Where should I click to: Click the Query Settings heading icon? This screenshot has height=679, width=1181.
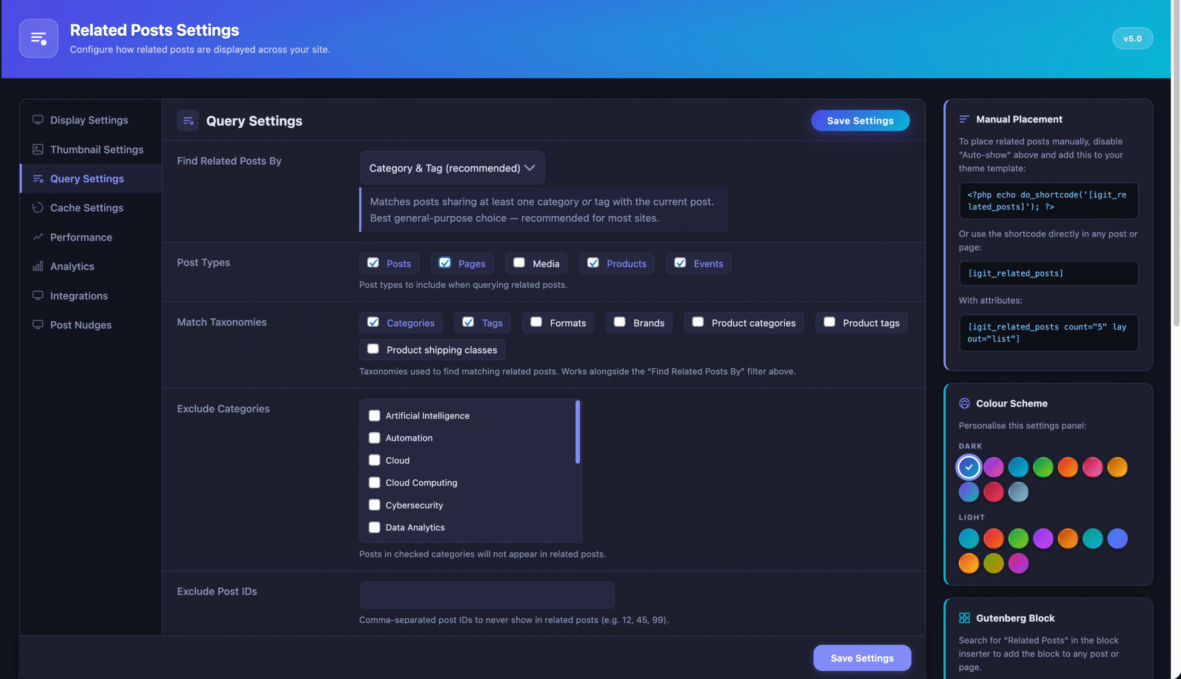[188, 121]
